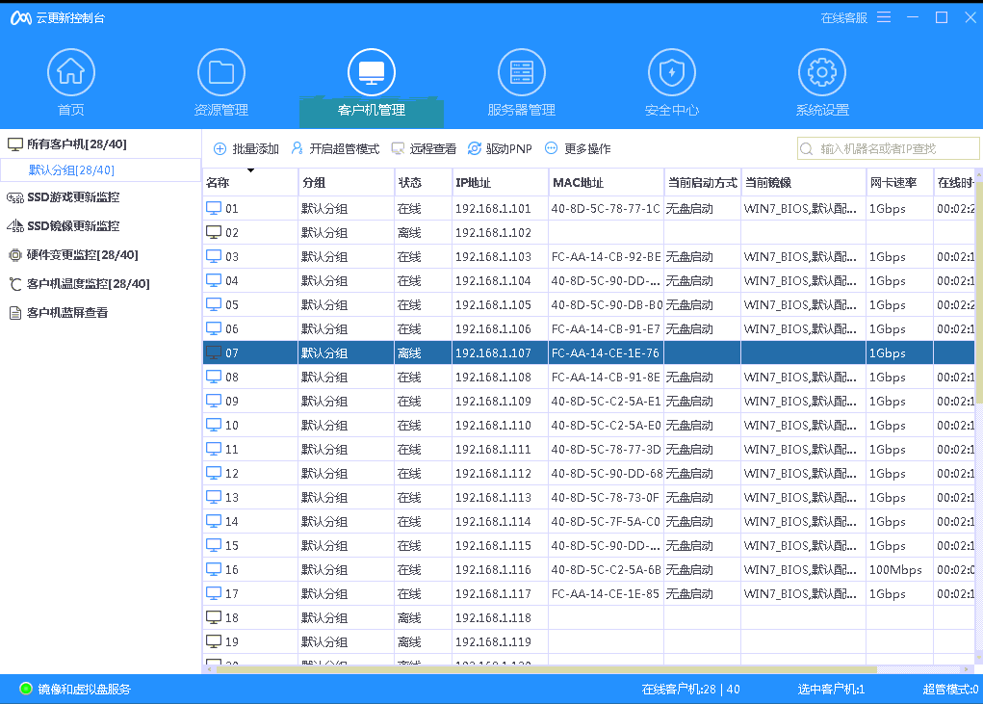Open the 首页 home icon

71,73
